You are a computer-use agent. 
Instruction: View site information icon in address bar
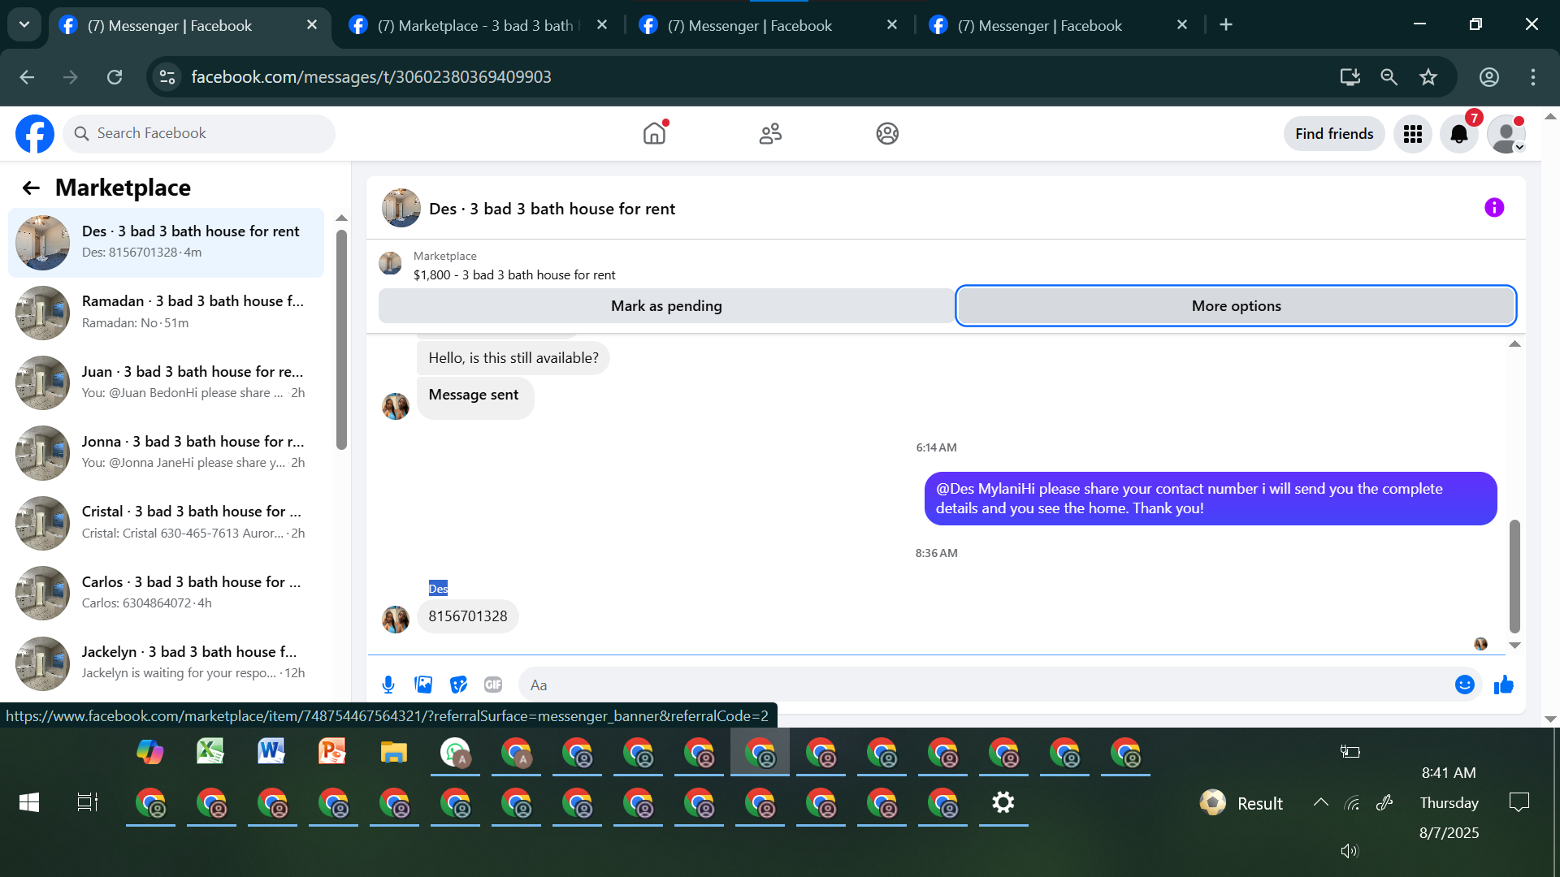[167, 77]
